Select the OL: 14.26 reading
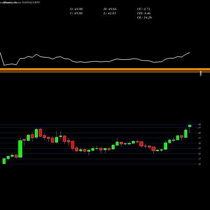Screen dimensions: 210x210 click(144, 18)
